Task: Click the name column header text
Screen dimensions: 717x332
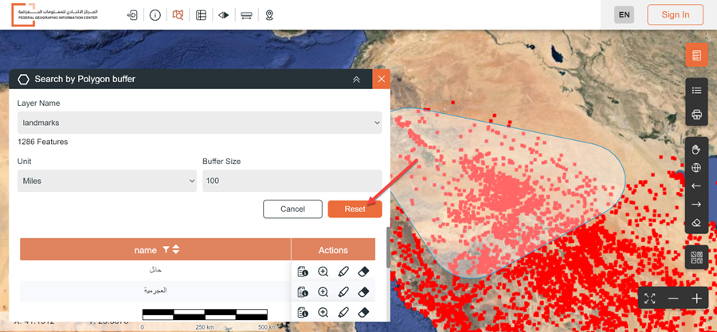Action: click(x=147, y=250)
